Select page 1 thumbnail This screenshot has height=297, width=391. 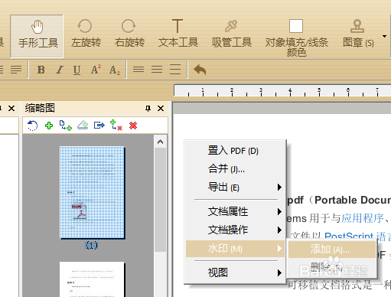(x=92, y=192)
